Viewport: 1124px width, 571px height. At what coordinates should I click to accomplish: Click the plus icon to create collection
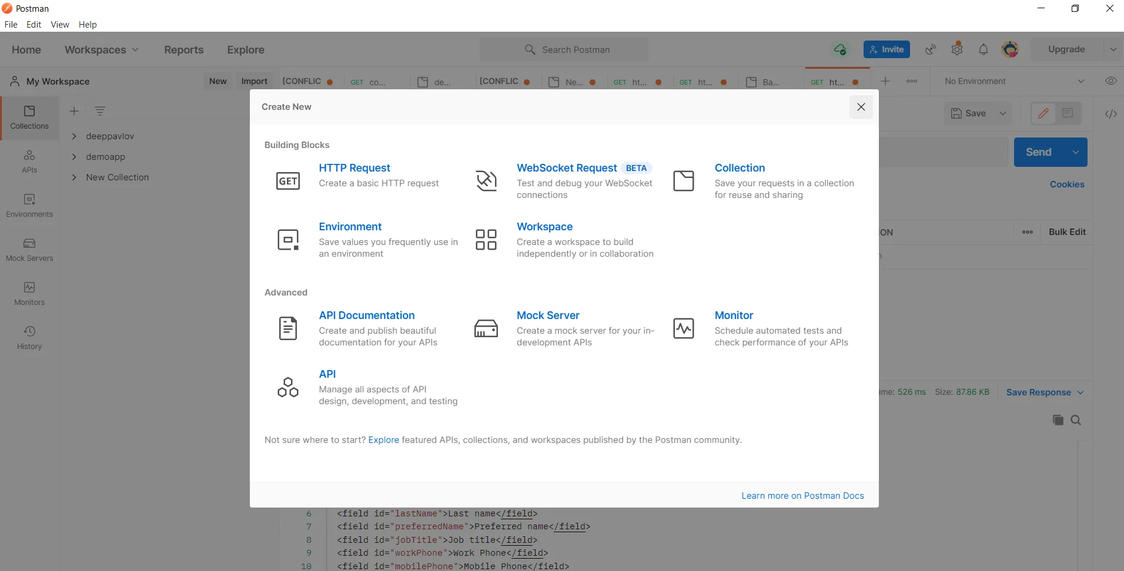click(74, 111)
